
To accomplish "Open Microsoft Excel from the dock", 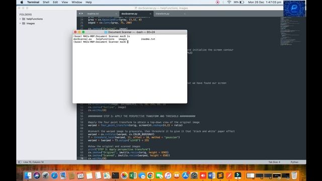I will (x=133, y=175).
